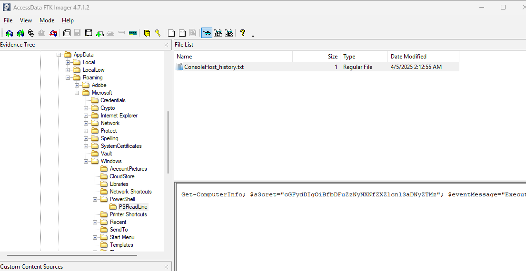This screenshot has height=271, width=526.
Task: Select the AccountPictures folder
Action: tap(128, 169)
